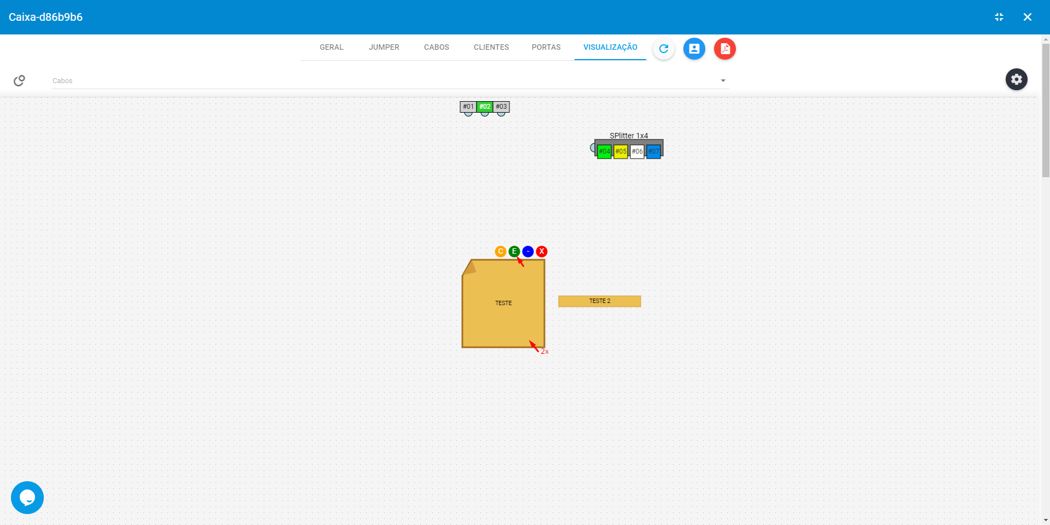Click green splitter output #04

(604, 151)
